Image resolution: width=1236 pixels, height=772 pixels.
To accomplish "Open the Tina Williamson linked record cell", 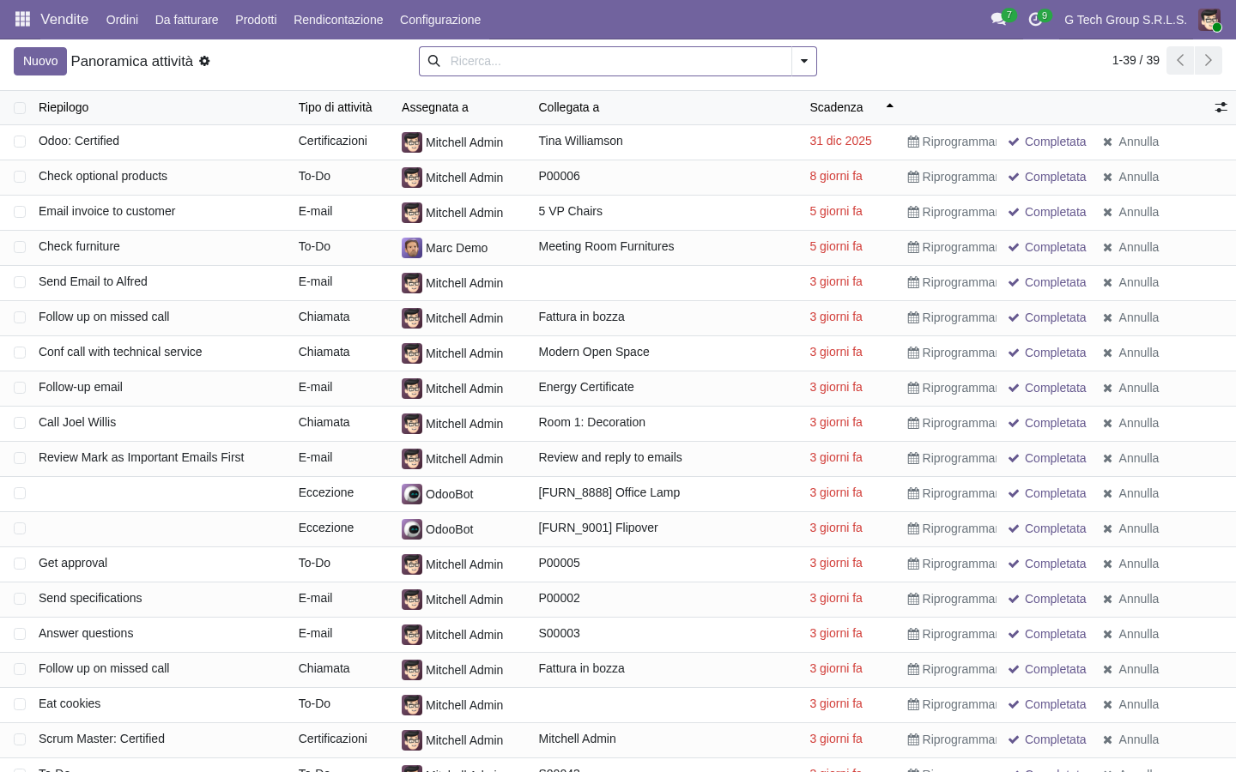I will (x=581, y=141).
